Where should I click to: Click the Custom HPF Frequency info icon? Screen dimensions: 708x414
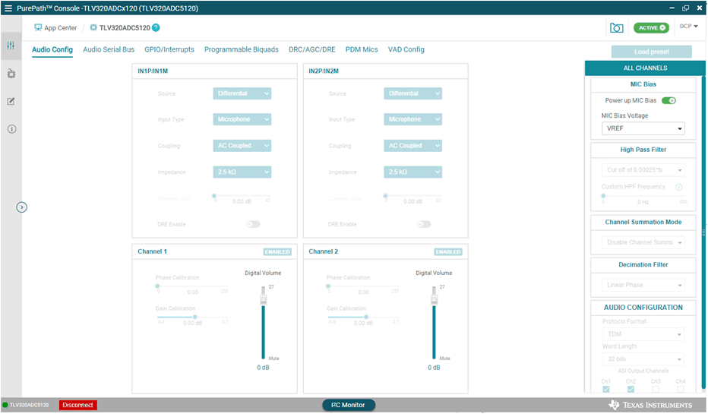click(678, 187)
